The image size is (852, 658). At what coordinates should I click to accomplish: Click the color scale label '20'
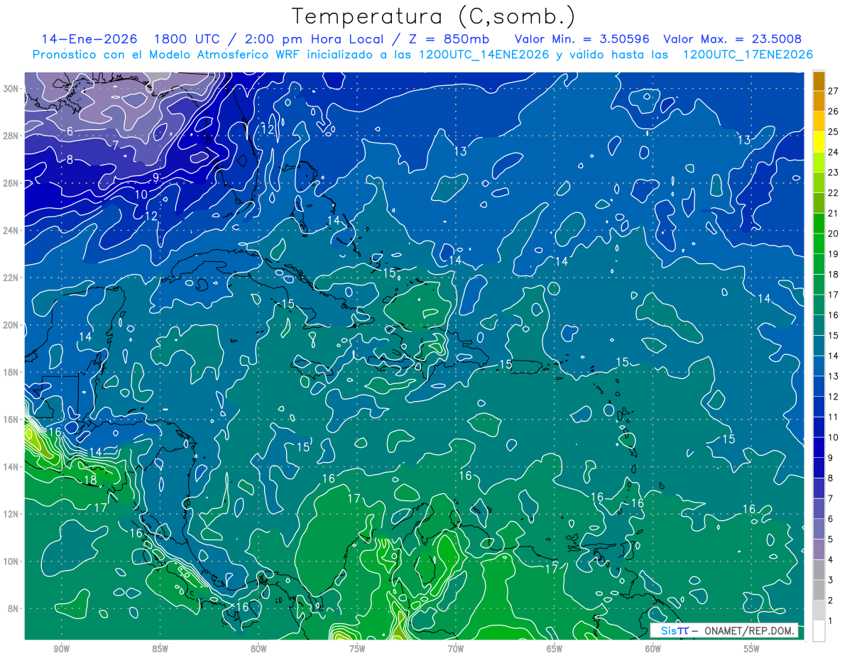click(834, 233)
